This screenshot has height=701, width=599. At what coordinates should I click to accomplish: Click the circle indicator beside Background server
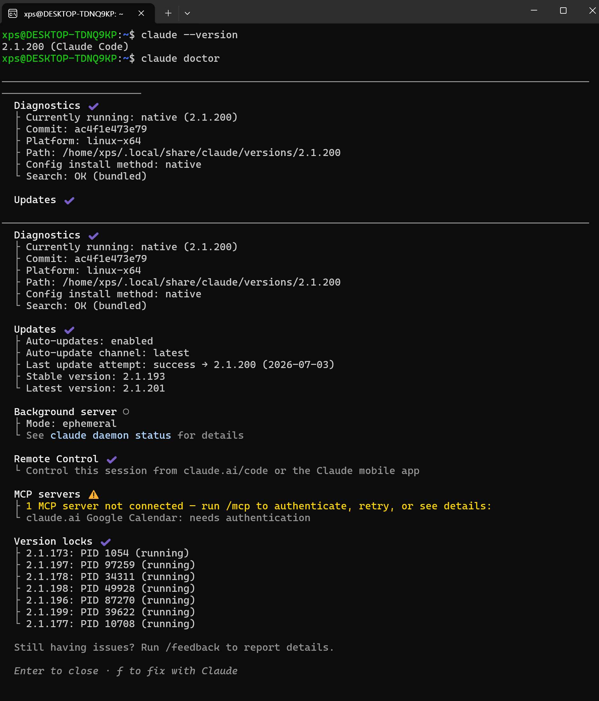[126, 412]
